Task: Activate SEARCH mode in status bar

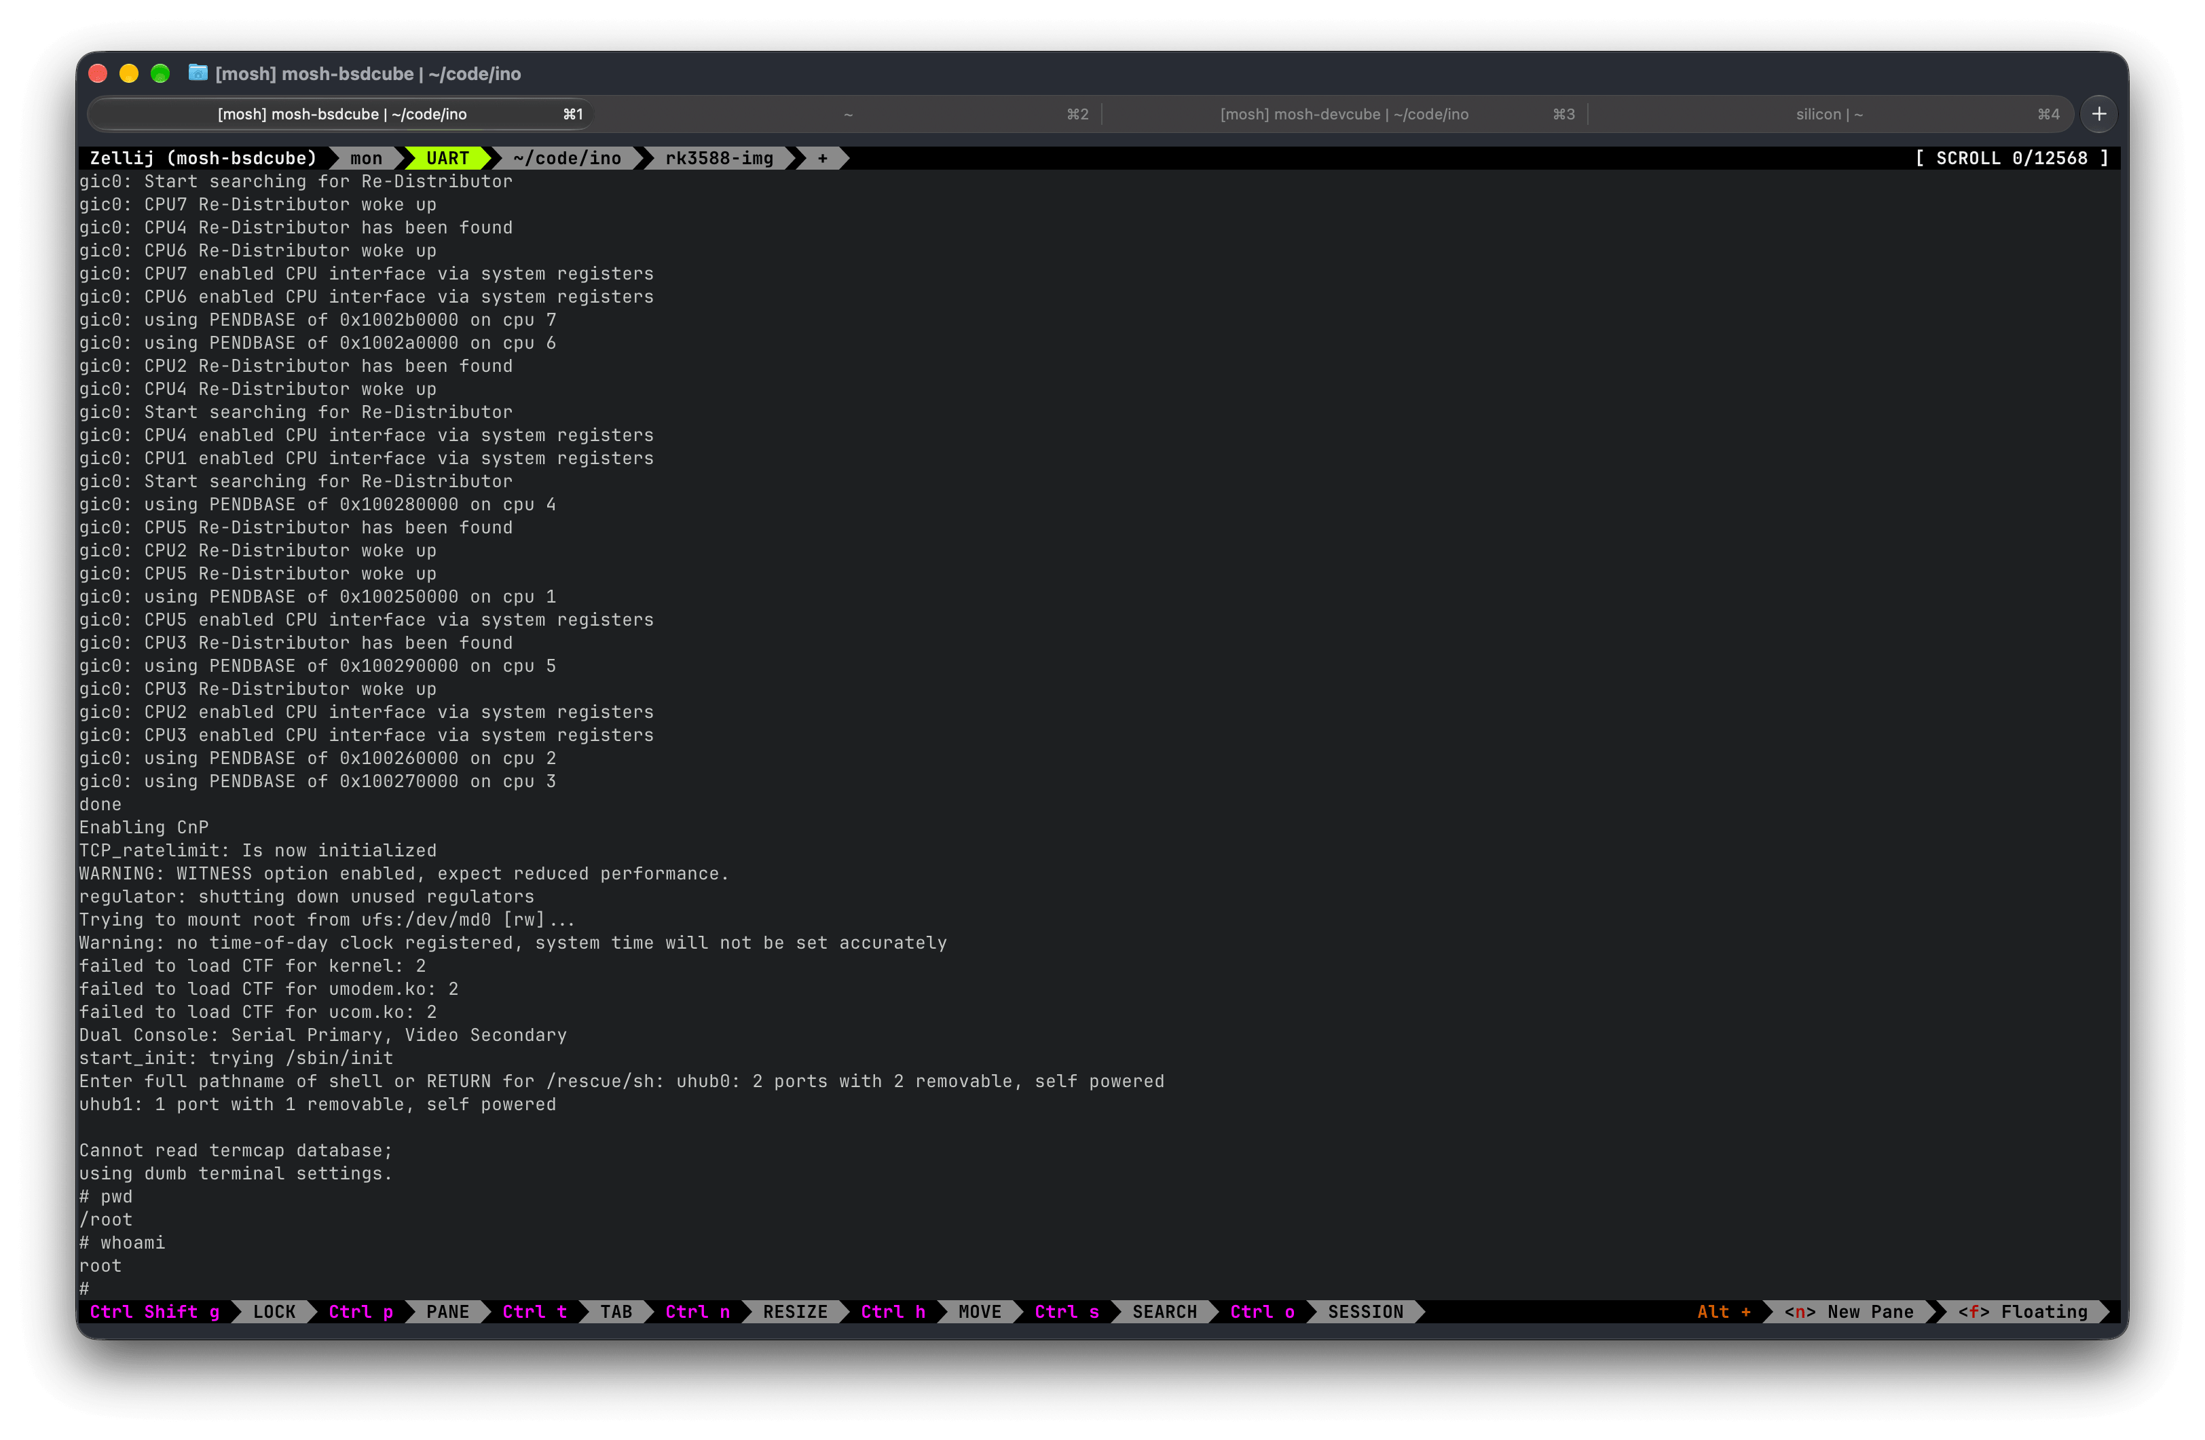Action: (1164, 1312)
